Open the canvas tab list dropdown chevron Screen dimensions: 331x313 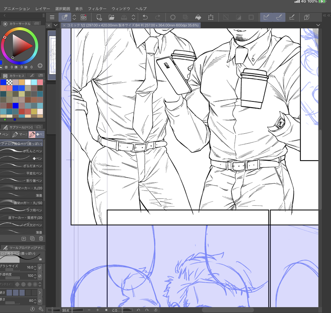(56, 25)
